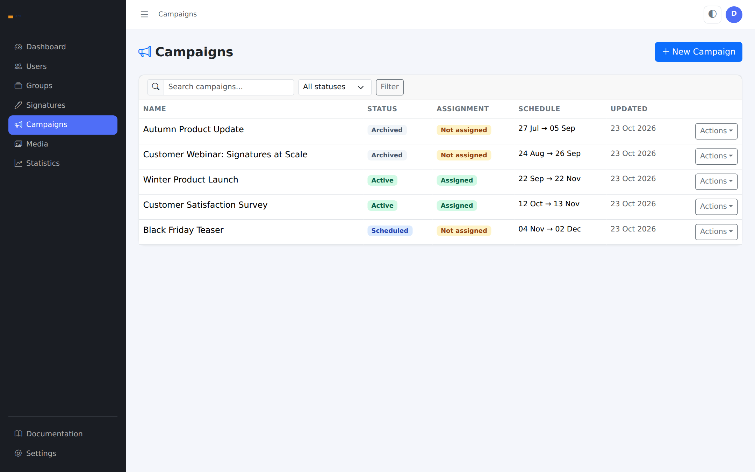Open the user avatar D menu
Screen dimensions: 755x472
[x=734, y=14]
